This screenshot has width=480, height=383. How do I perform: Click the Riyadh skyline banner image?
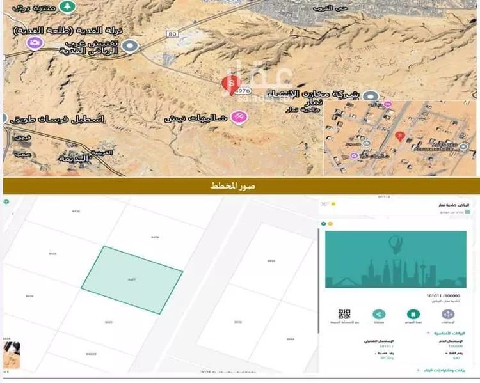pyautogui.click(x=396, y=260)
